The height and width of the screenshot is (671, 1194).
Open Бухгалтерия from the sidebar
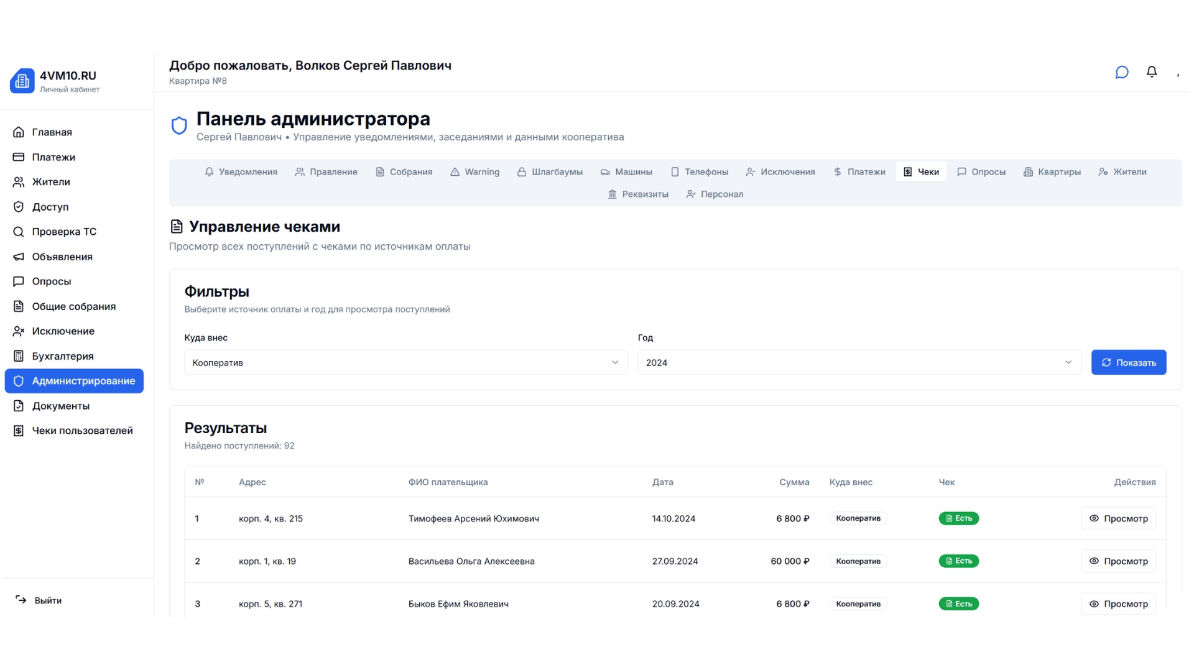point(62,355)
